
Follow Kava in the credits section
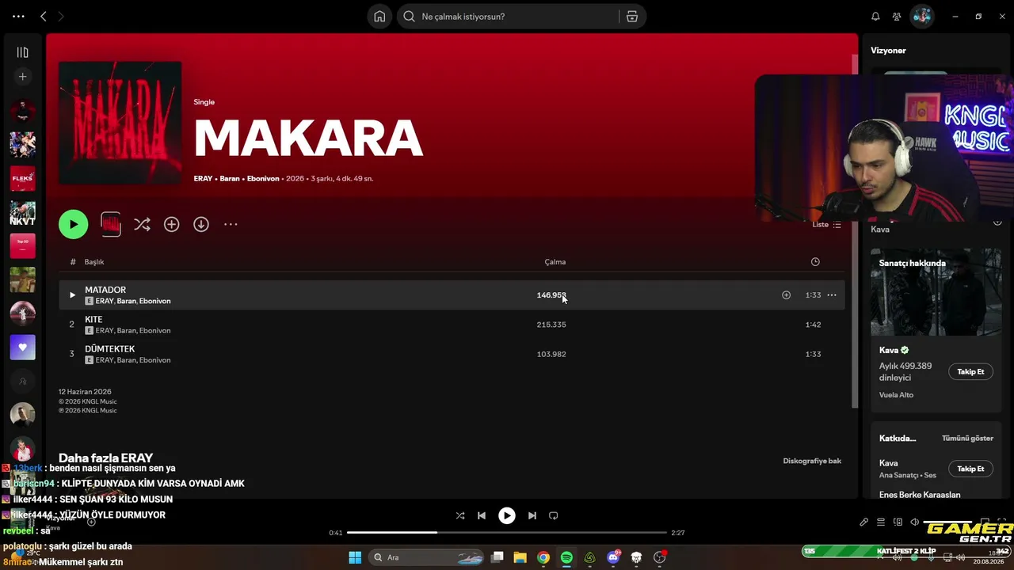tap(970, 469)
